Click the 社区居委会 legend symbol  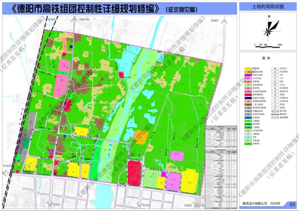[x=275, y=72]
